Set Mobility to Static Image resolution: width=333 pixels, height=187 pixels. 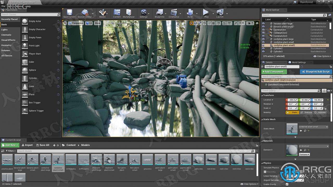pos(292,112)
